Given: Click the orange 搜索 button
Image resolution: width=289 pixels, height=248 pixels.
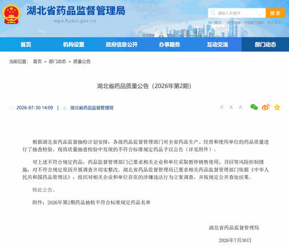Looking at the screenshot, I should coord(275,13).
